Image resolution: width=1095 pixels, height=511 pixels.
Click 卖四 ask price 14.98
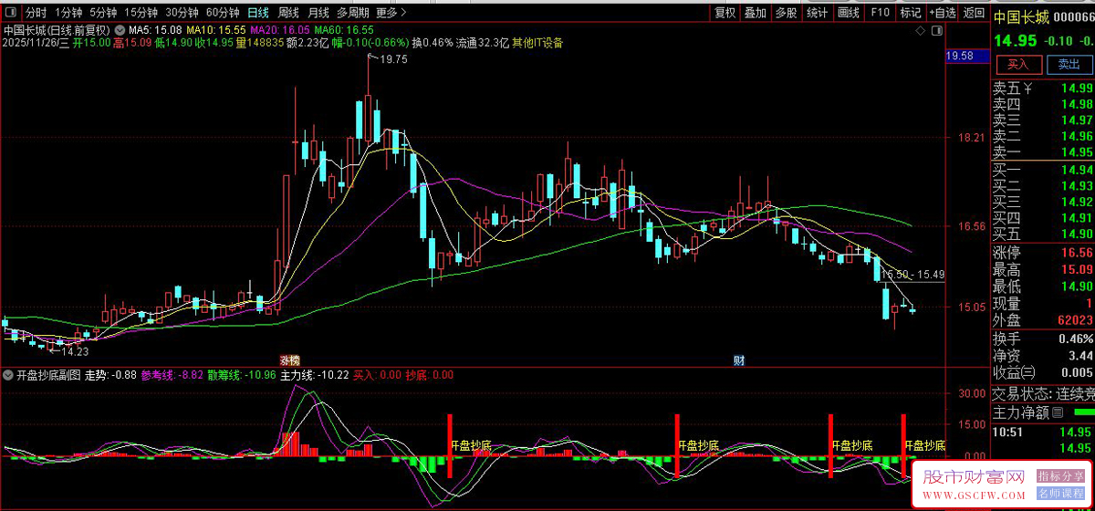(1076, 104)
